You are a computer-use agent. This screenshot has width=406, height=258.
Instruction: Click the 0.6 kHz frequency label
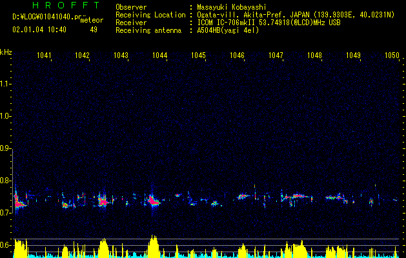pyautogui.click(x=6, y=245)
